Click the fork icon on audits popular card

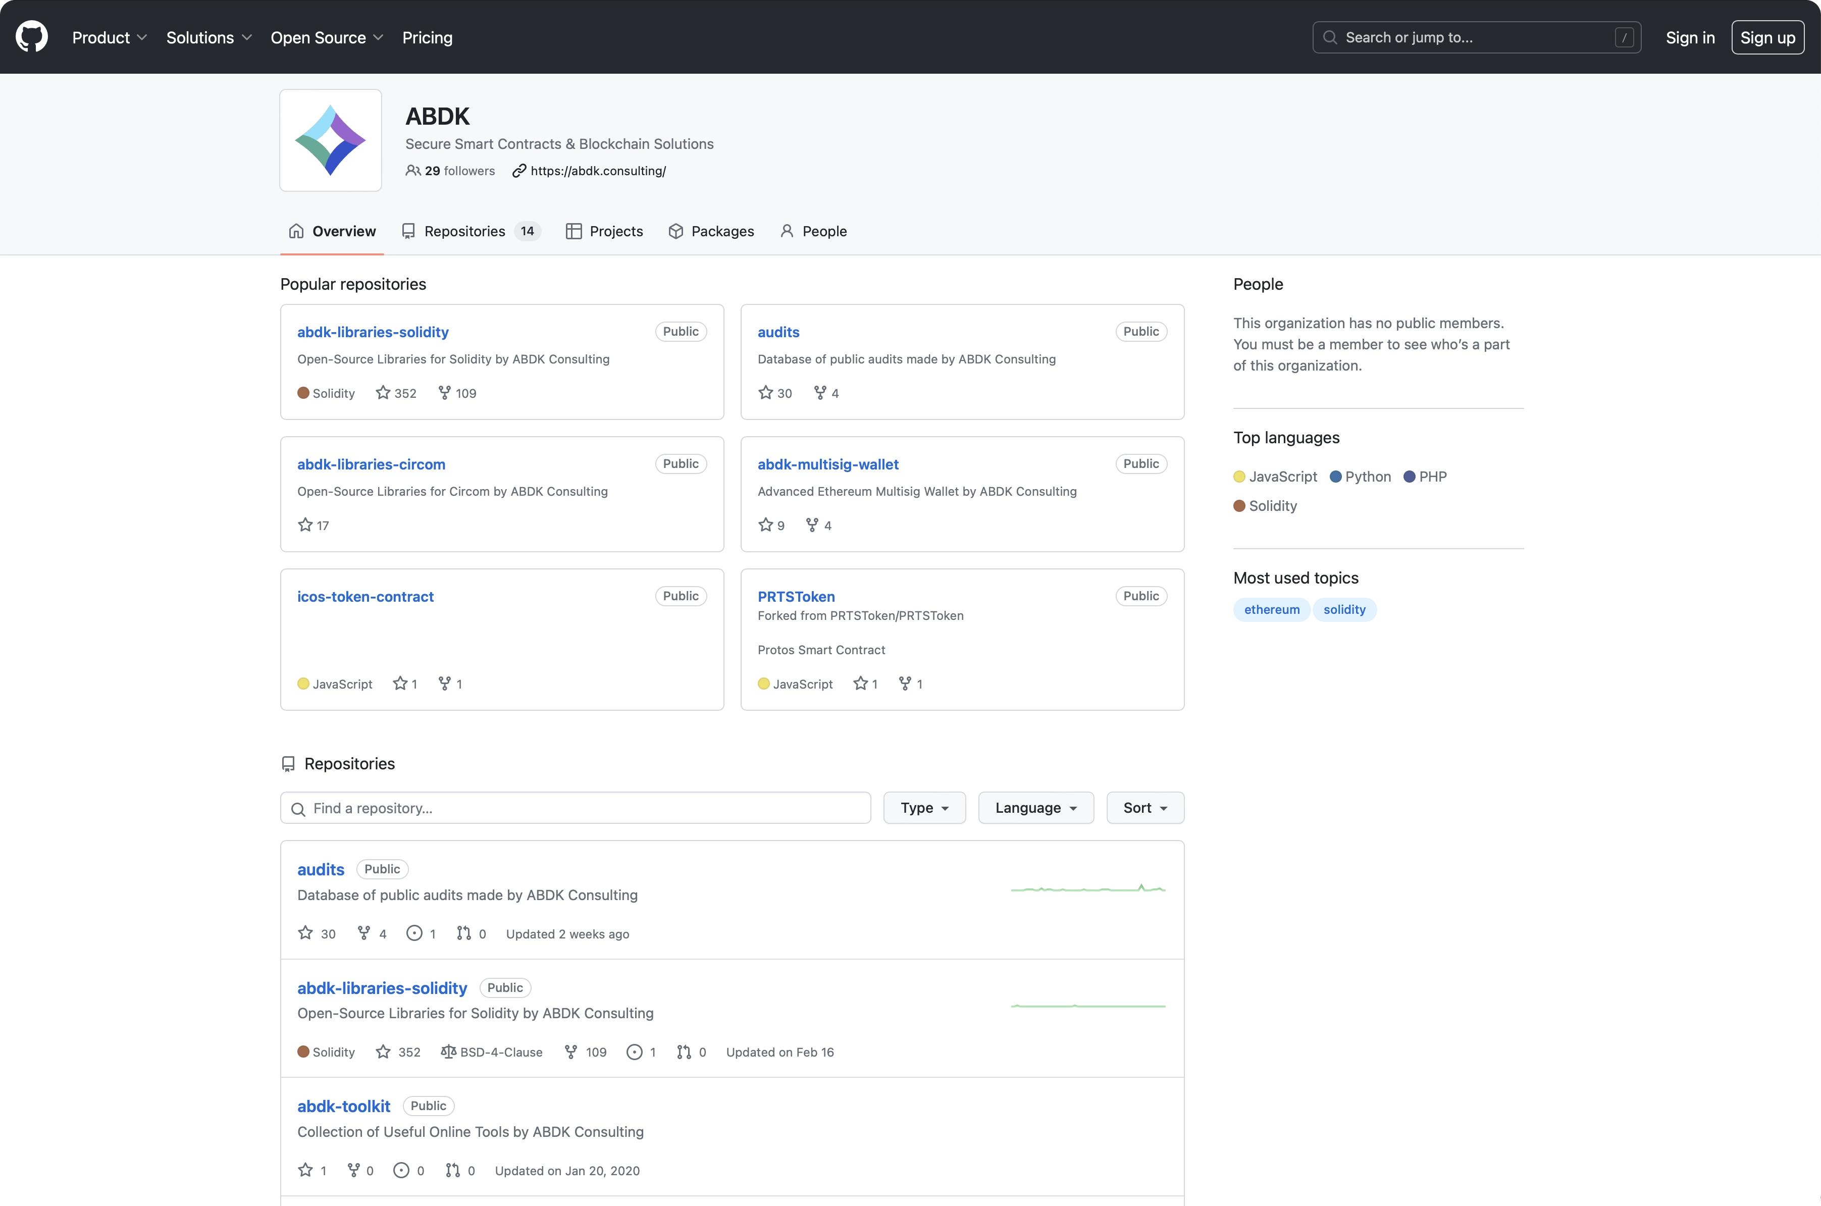(820, 393)
